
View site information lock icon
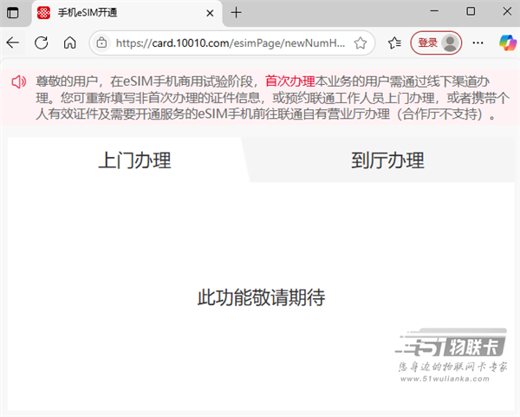[101, 42]
